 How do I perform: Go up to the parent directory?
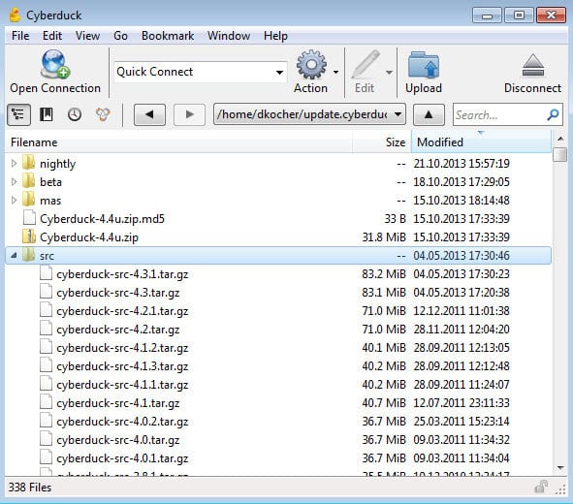tap(429, 114)
